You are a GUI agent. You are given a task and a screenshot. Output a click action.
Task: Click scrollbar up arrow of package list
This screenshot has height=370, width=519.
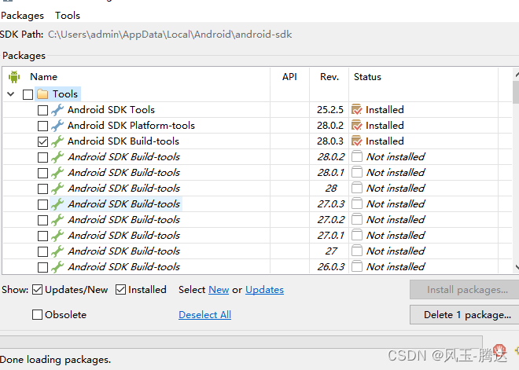(x=517, y=75)
